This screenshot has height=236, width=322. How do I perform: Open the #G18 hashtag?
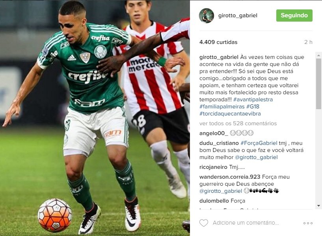(x=253, y=107)
